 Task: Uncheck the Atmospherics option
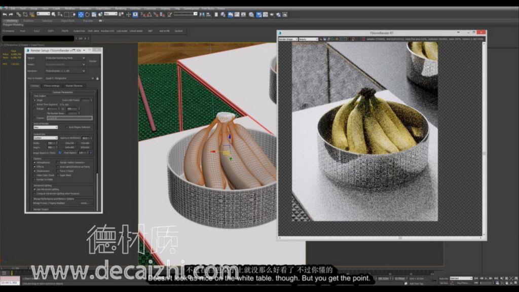click(35, 163)
